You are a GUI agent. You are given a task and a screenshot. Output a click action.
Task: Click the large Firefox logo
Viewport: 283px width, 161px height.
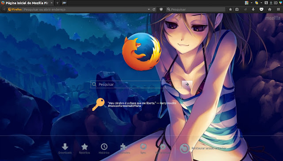coord(141,51)
